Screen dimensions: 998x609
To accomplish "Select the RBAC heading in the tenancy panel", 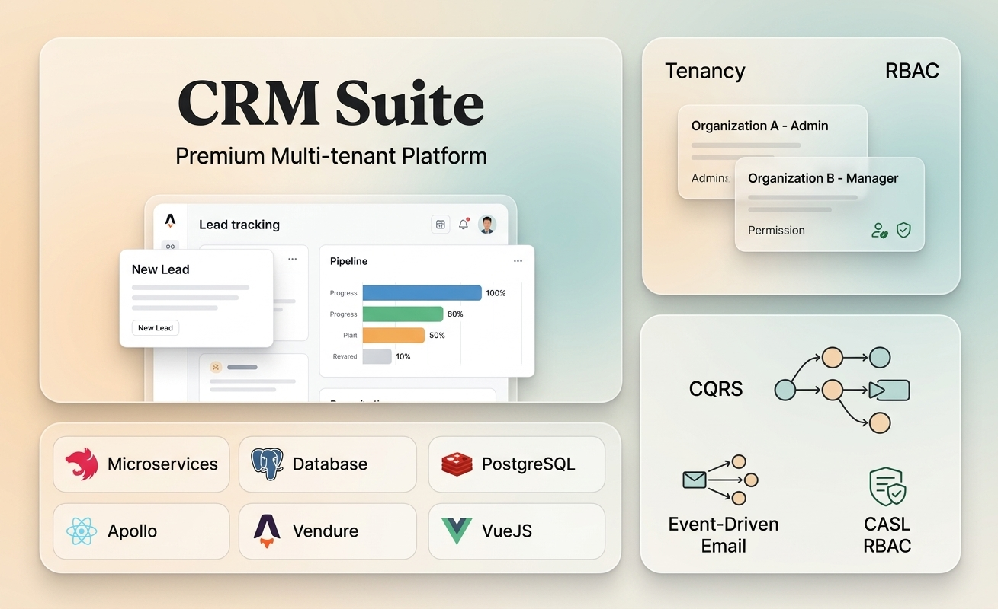I will (912, 70).
